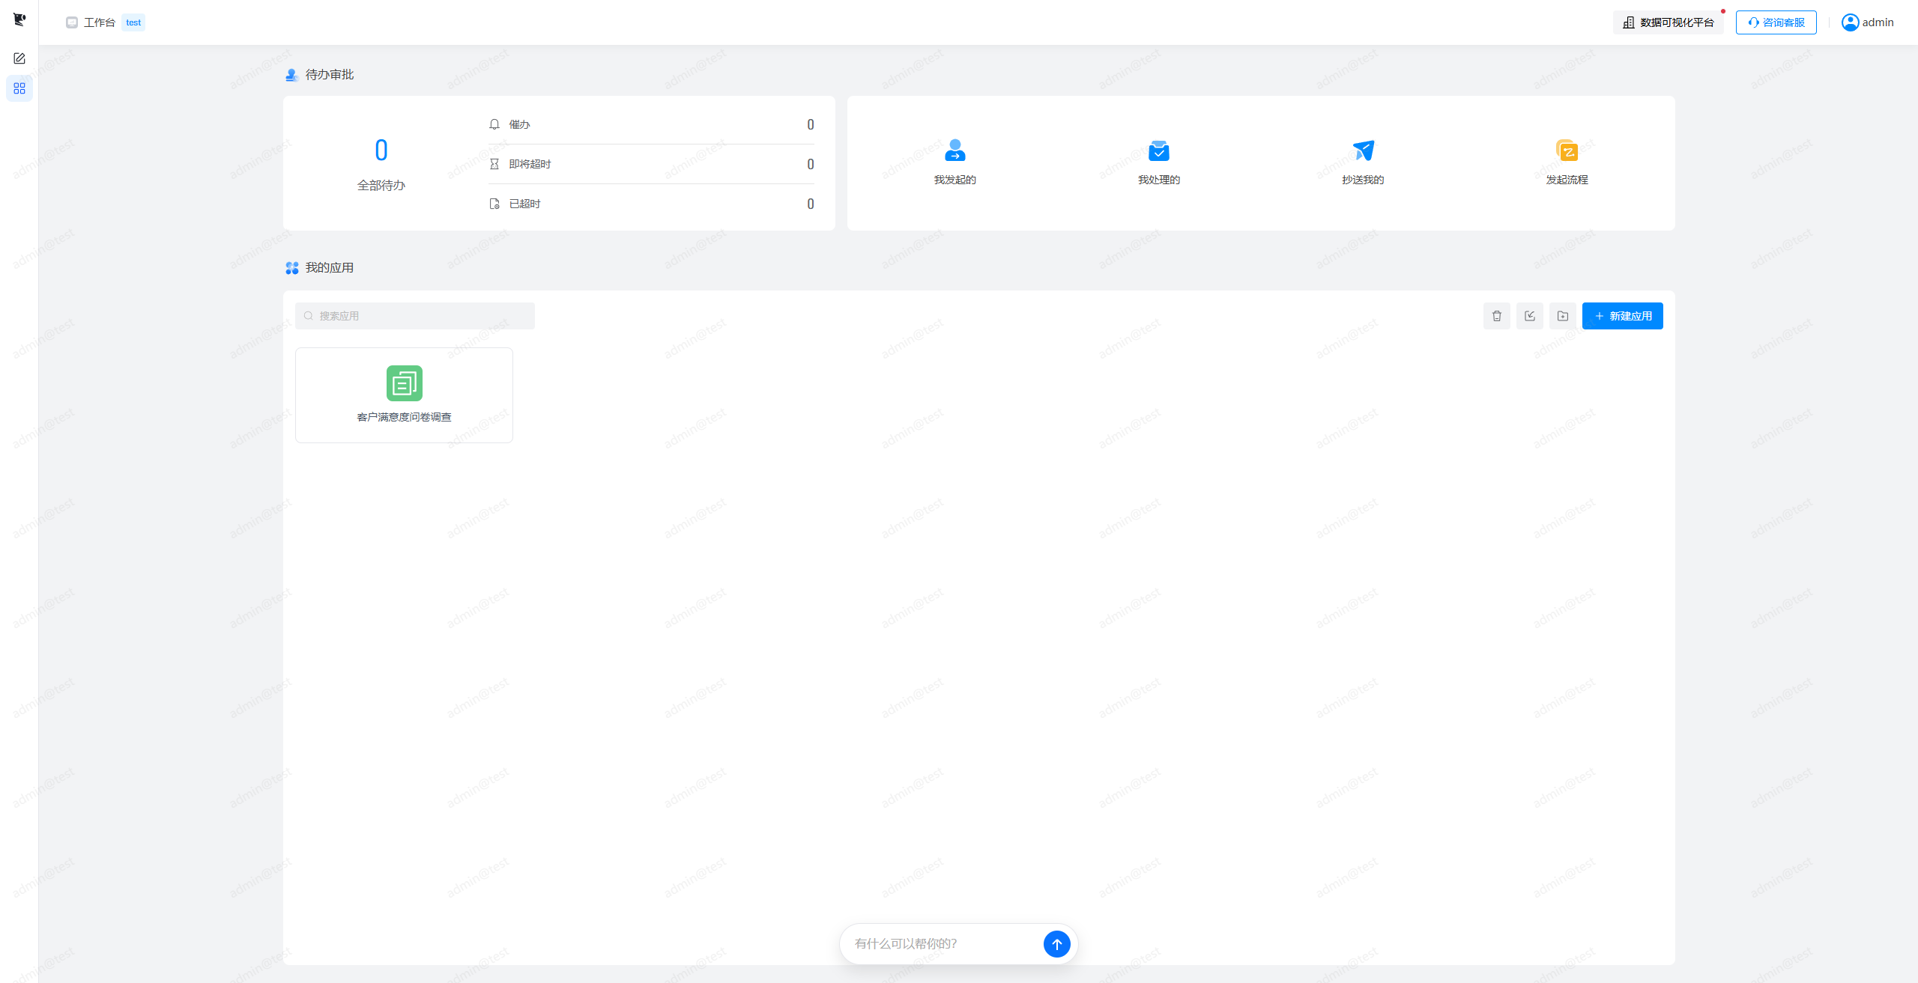The image size is (1918, 983).
Task: Click the 我的应用 heading
Action: (x=330, y=268)
